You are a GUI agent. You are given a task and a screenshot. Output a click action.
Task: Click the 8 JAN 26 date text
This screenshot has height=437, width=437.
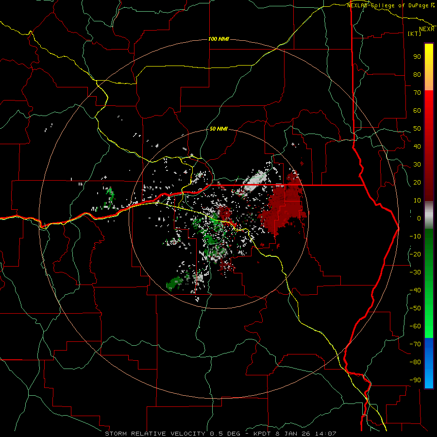tap(294, 434)
